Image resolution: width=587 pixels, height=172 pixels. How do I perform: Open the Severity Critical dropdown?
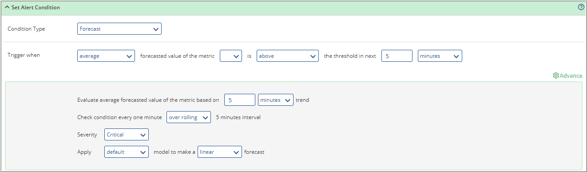(127, 135)
